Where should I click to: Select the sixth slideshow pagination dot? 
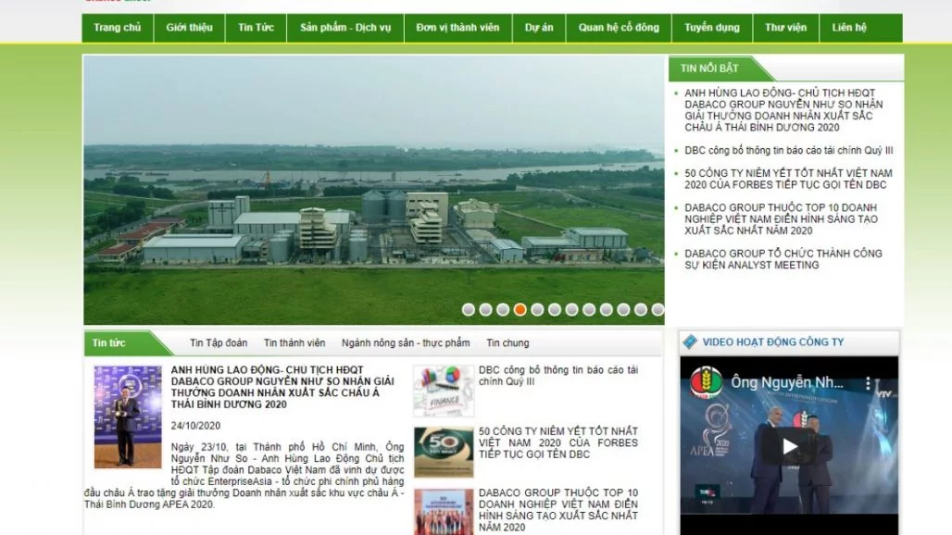click(x=555, y=309)
